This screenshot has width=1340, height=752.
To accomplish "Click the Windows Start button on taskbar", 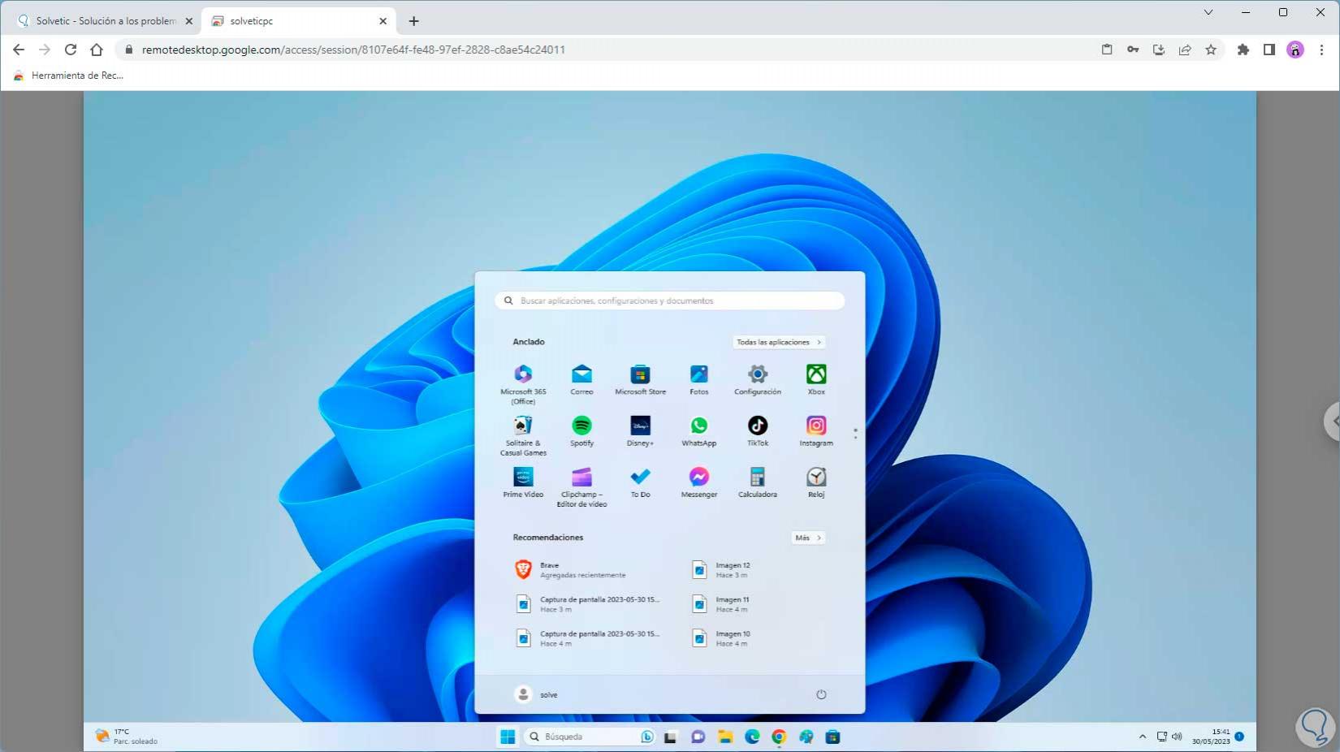I will click(x=508, y=737).
